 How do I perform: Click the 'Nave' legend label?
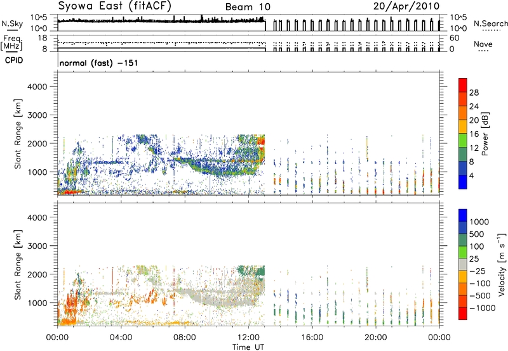[483, 44]
